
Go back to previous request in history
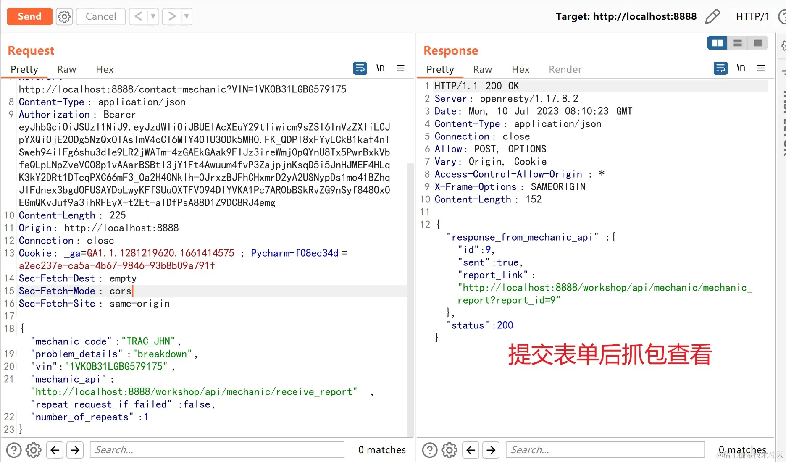click(x=138, y=16)
